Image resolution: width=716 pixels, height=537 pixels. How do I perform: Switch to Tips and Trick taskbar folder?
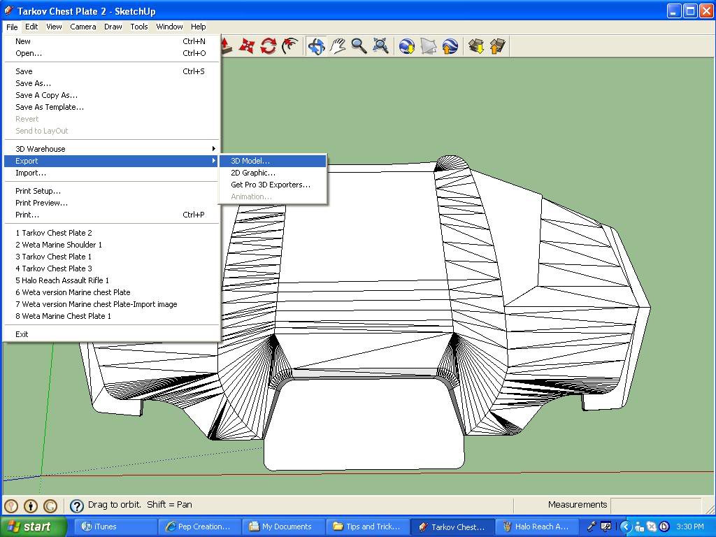[368, 527]
